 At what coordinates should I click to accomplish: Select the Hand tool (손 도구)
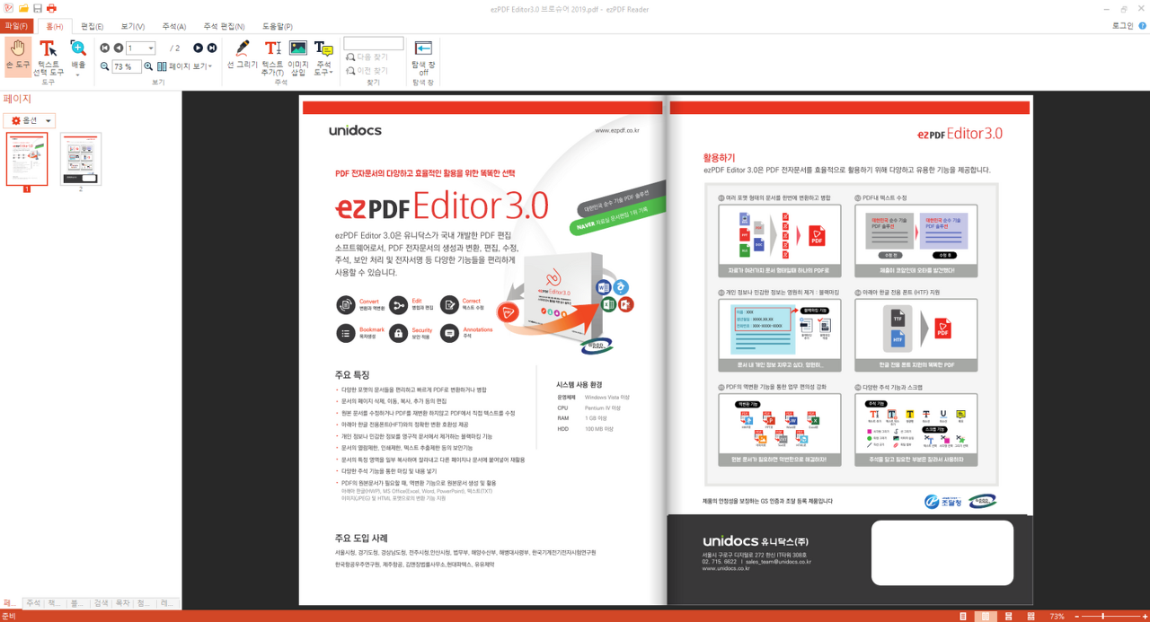tap(17, 57)
